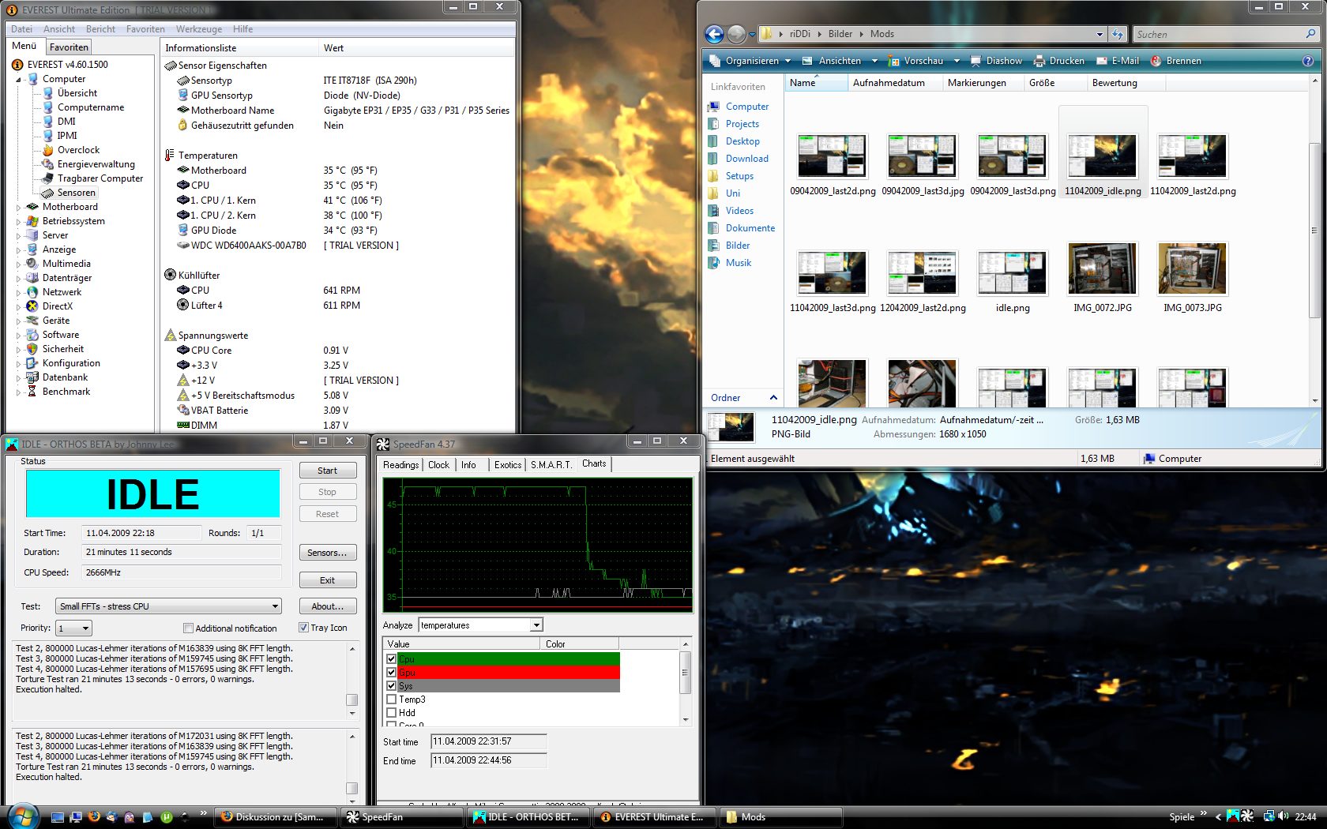Click the Netzwerk icon in EVEREST tree
Screen dimensions: 1327x829
32,292
